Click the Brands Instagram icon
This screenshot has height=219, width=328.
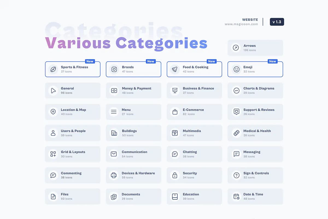114,69
